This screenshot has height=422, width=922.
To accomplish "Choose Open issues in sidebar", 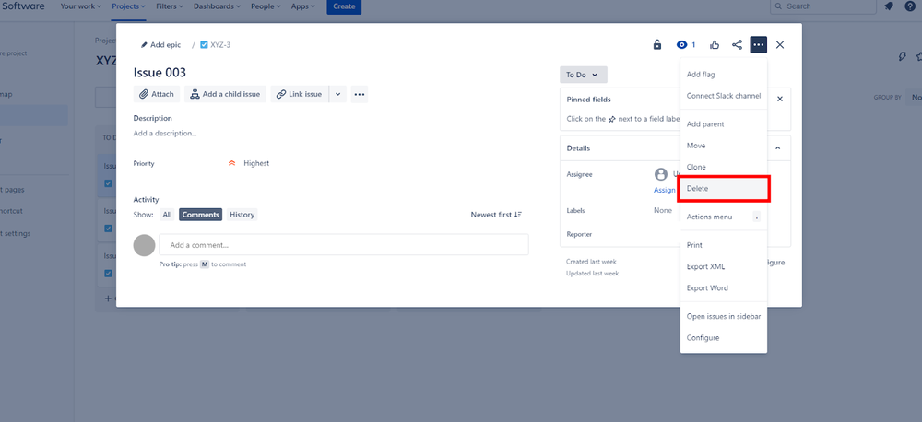I will click(723, 316).
